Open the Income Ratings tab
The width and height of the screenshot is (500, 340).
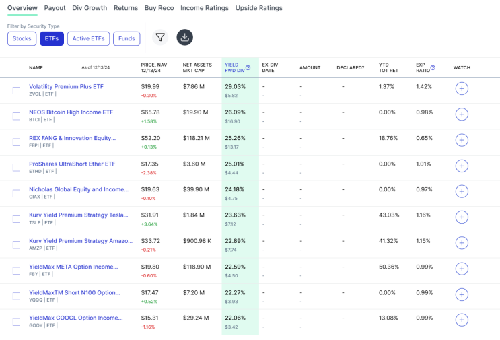click(205, 8)
